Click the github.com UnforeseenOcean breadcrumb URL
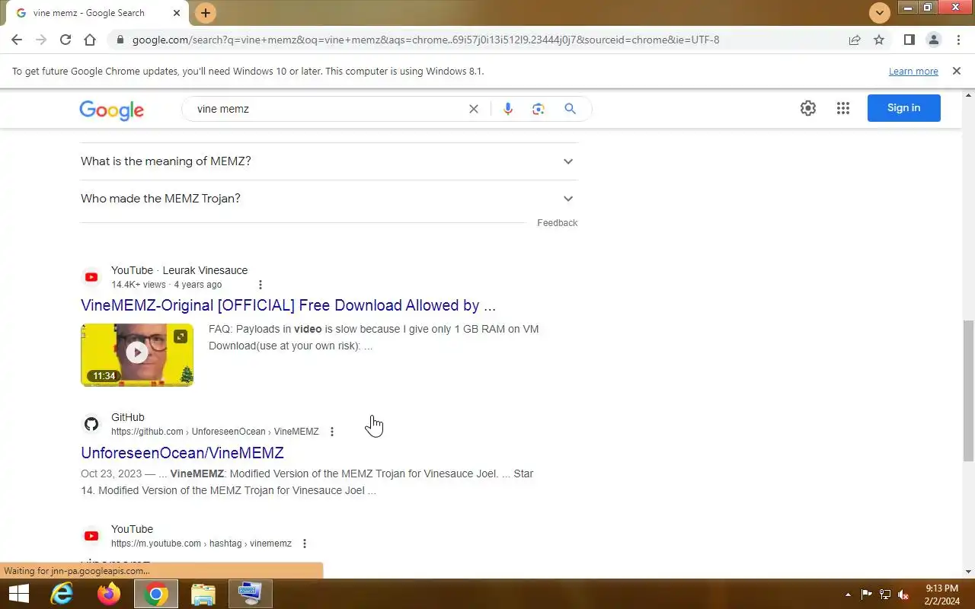975x609 pixels. click(215, 432)
